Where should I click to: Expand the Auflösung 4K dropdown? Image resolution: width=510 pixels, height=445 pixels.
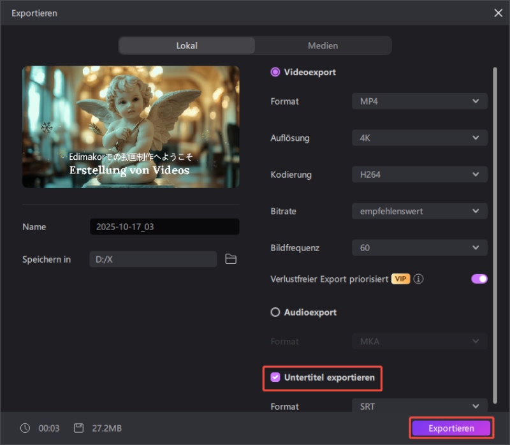coord(419,138)
